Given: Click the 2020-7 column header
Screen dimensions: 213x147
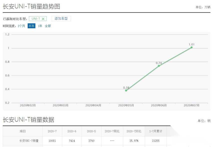Looking at the screenshot, I should point(52,131).
